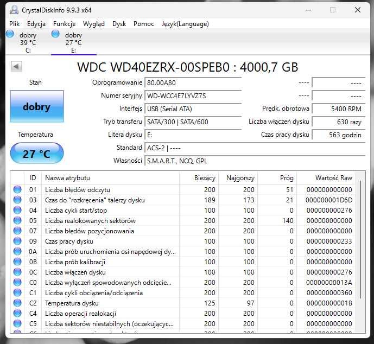Click raw value 00000000001B
Screen dimensions: 374x344
point(329,303)
